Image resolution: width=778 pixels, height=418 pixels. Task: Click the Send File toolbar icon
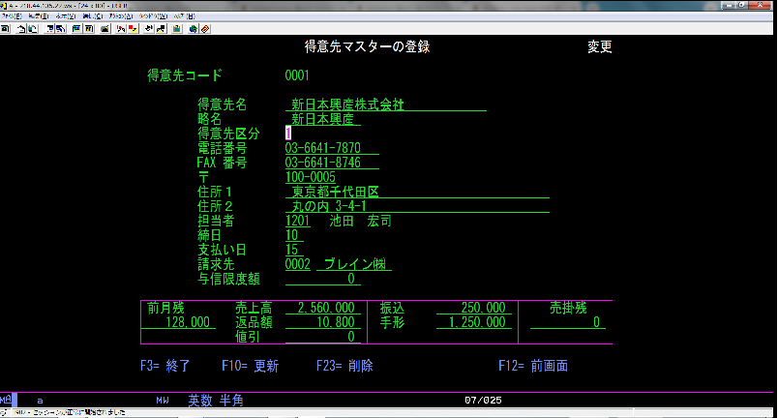(49, 28)
